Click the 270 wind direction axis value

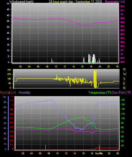pos(9,74)
